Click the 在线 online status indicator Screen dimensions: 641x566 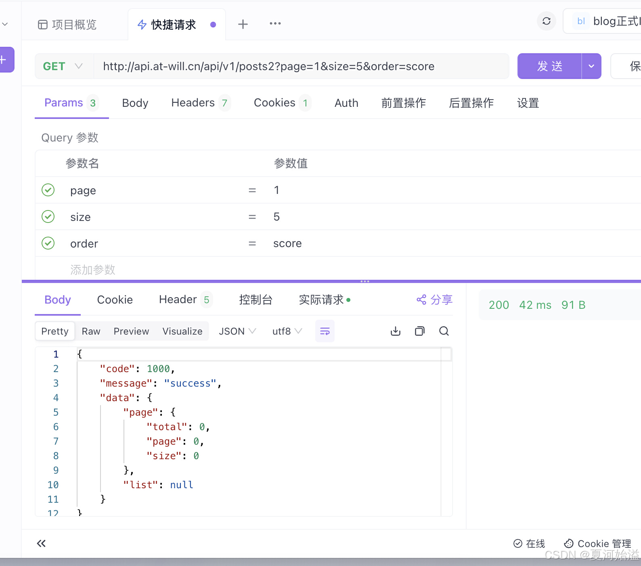pos(529,543)
